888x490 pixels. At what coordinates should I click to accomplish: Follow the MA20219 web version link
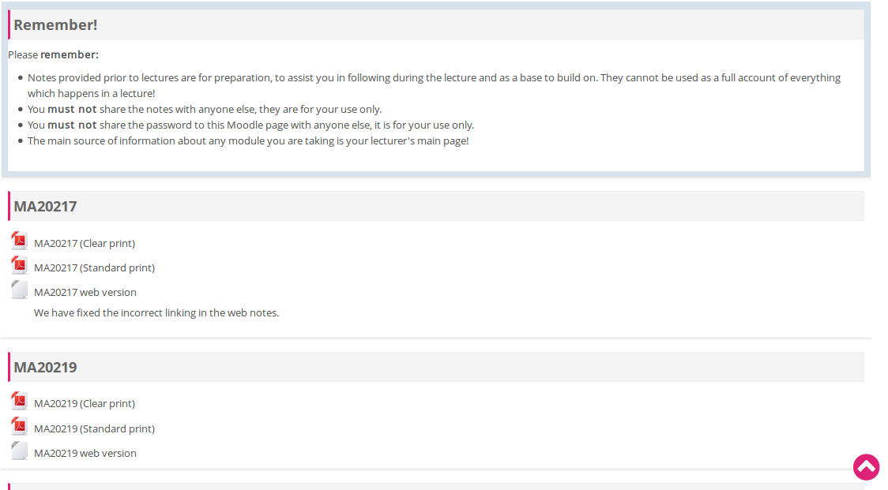[85, 454]
